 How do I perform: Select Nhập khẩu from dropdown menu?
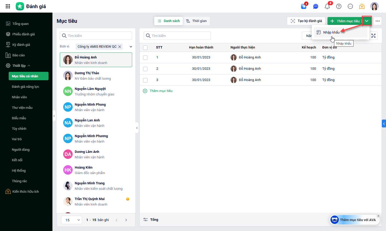[x=331, y=32]
